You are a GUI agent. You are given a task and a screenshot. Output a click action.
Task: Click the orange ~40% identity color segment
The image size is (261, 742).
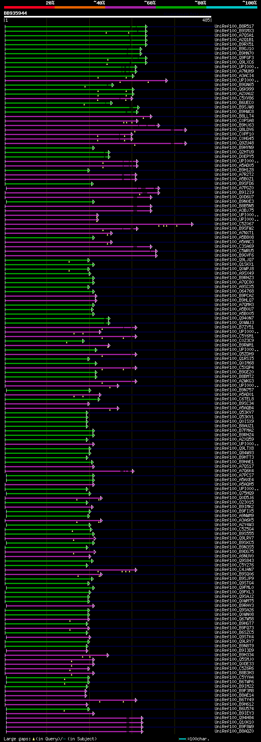click(x=80, y=7)
